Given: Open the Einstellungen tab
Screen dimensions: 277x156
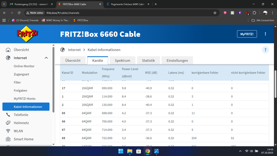Looking at the screenshot, I should coord(177,61).
